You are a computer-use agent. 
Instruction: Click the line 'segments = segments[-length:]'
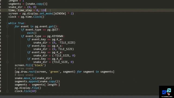tap(37, 85)
